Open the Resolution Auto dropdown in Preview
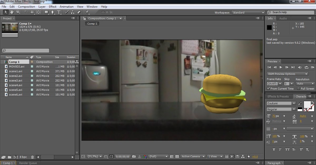316x165 pixels. tap(305, 84)
